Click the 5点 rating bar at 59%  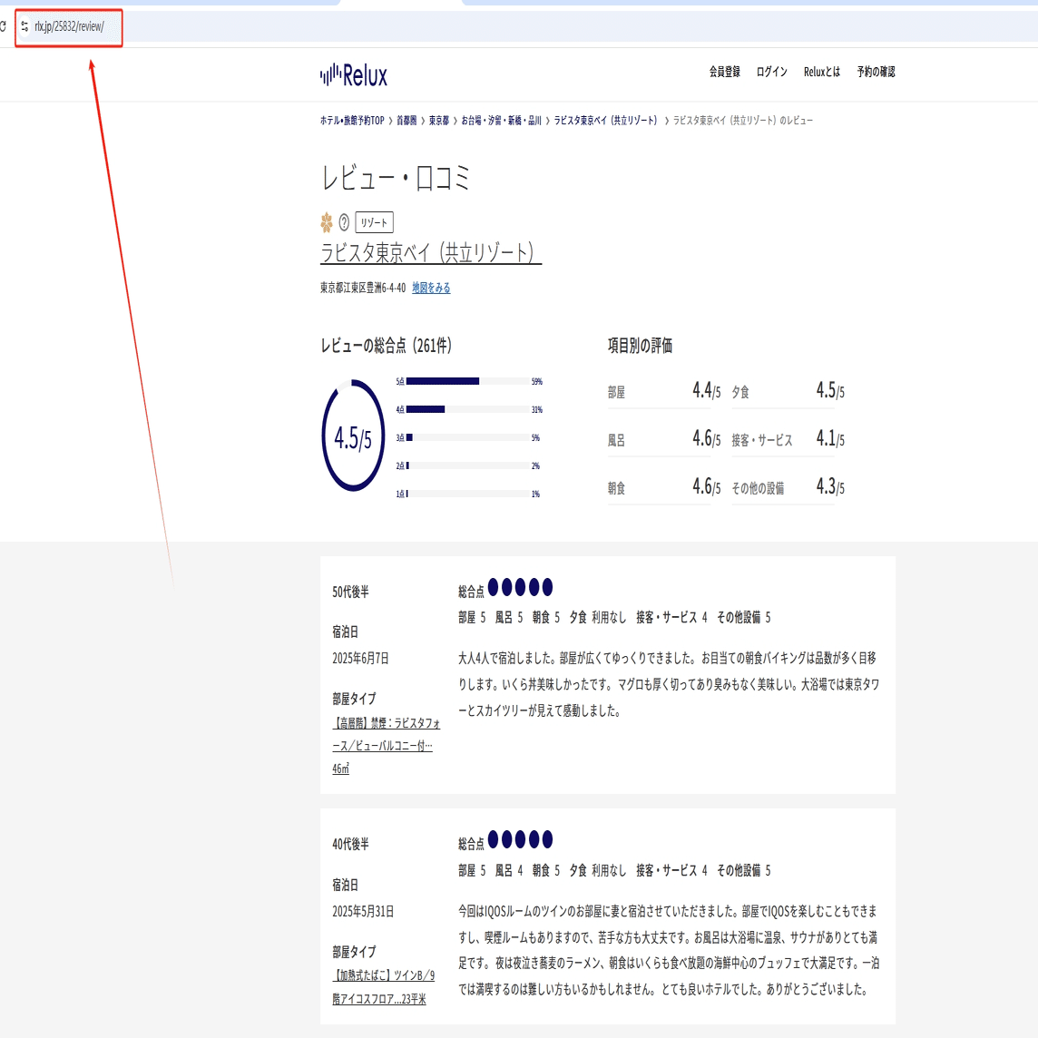[x=469, y=381]
